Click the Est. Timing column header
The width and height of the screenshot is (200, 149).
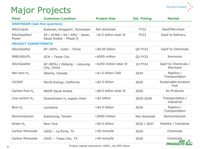[x=143, y=18]
